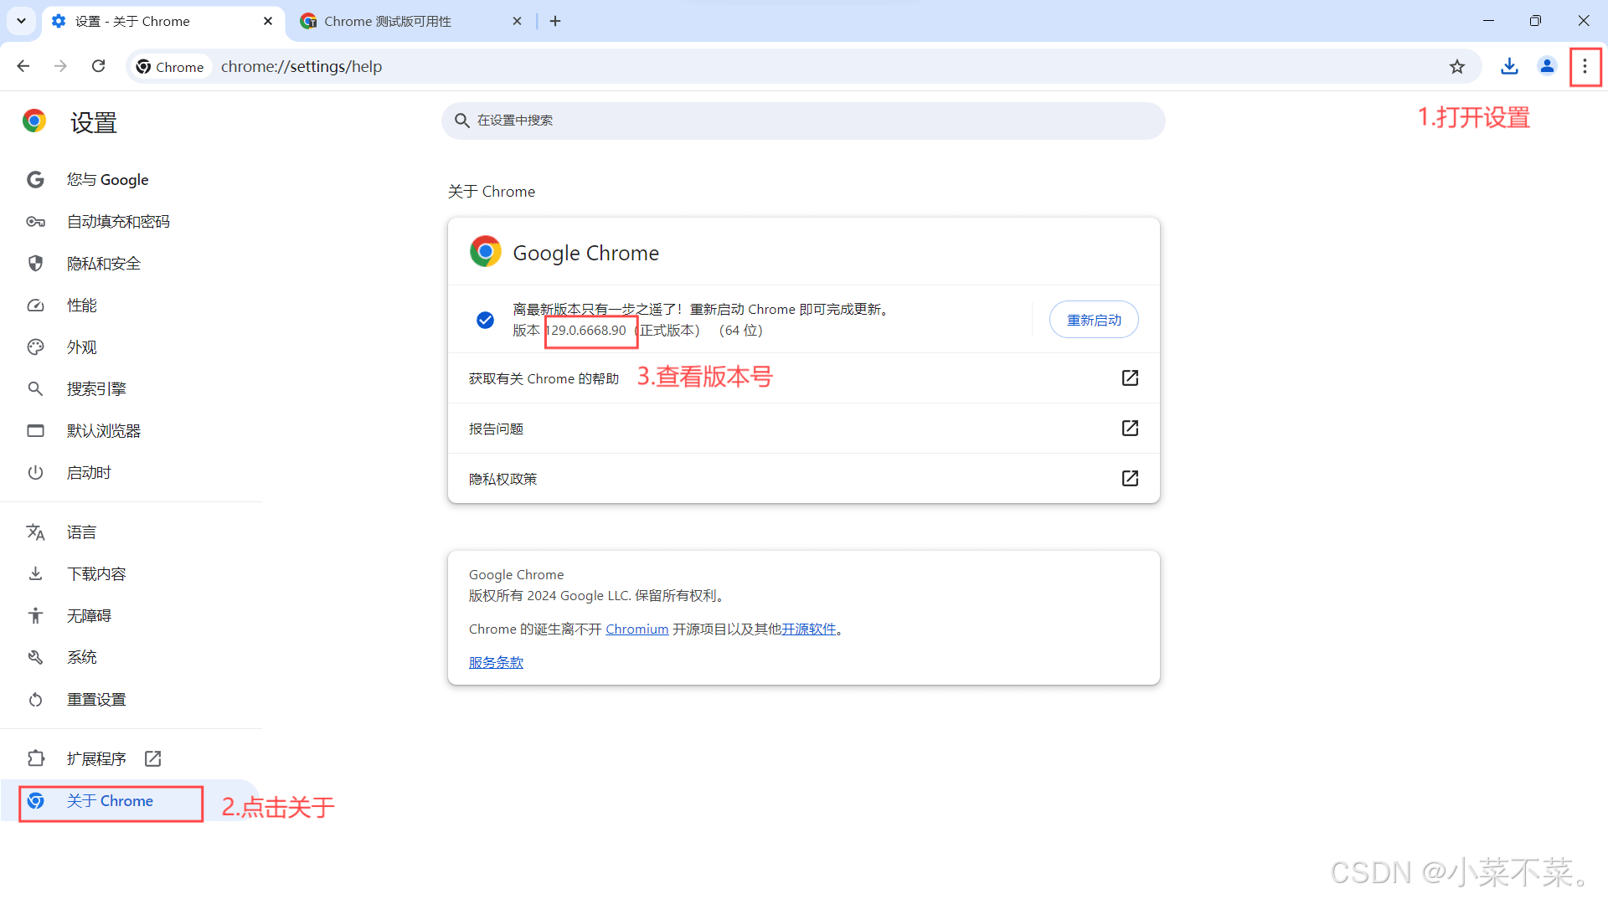Screen dimensions: 1608x899
Task: Open the tab search dropdown arrow
Action: [x=21, y=21]
